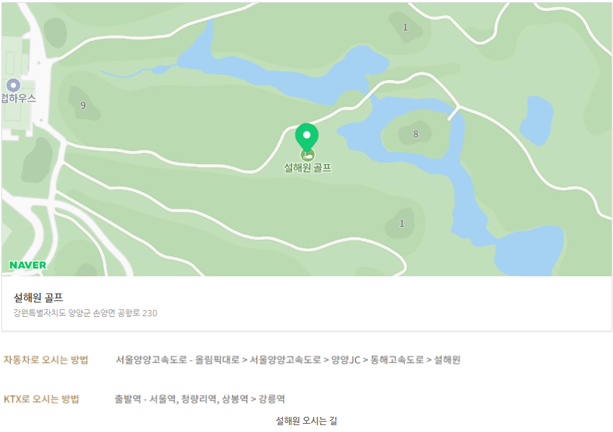
Task: Open the 설해원 골프 place title
Action: 39,298
